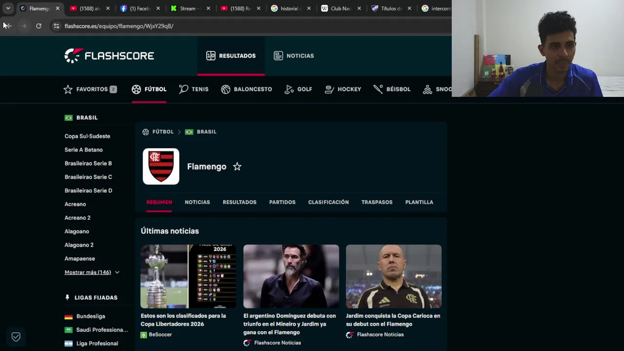The height and width of the screenshot is (351, 624).
Task: Click the shield privacy icon
Action: click(16, 337)
